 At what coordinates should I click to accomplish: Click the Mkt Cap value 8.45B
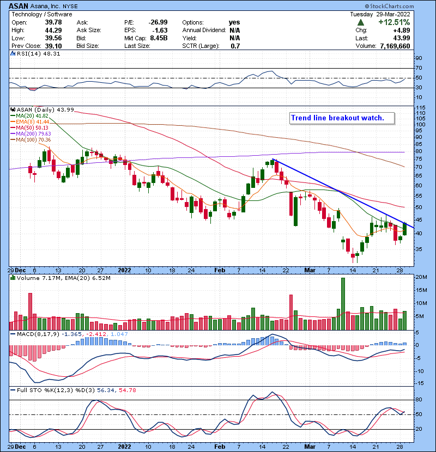[x=159, y=38]
